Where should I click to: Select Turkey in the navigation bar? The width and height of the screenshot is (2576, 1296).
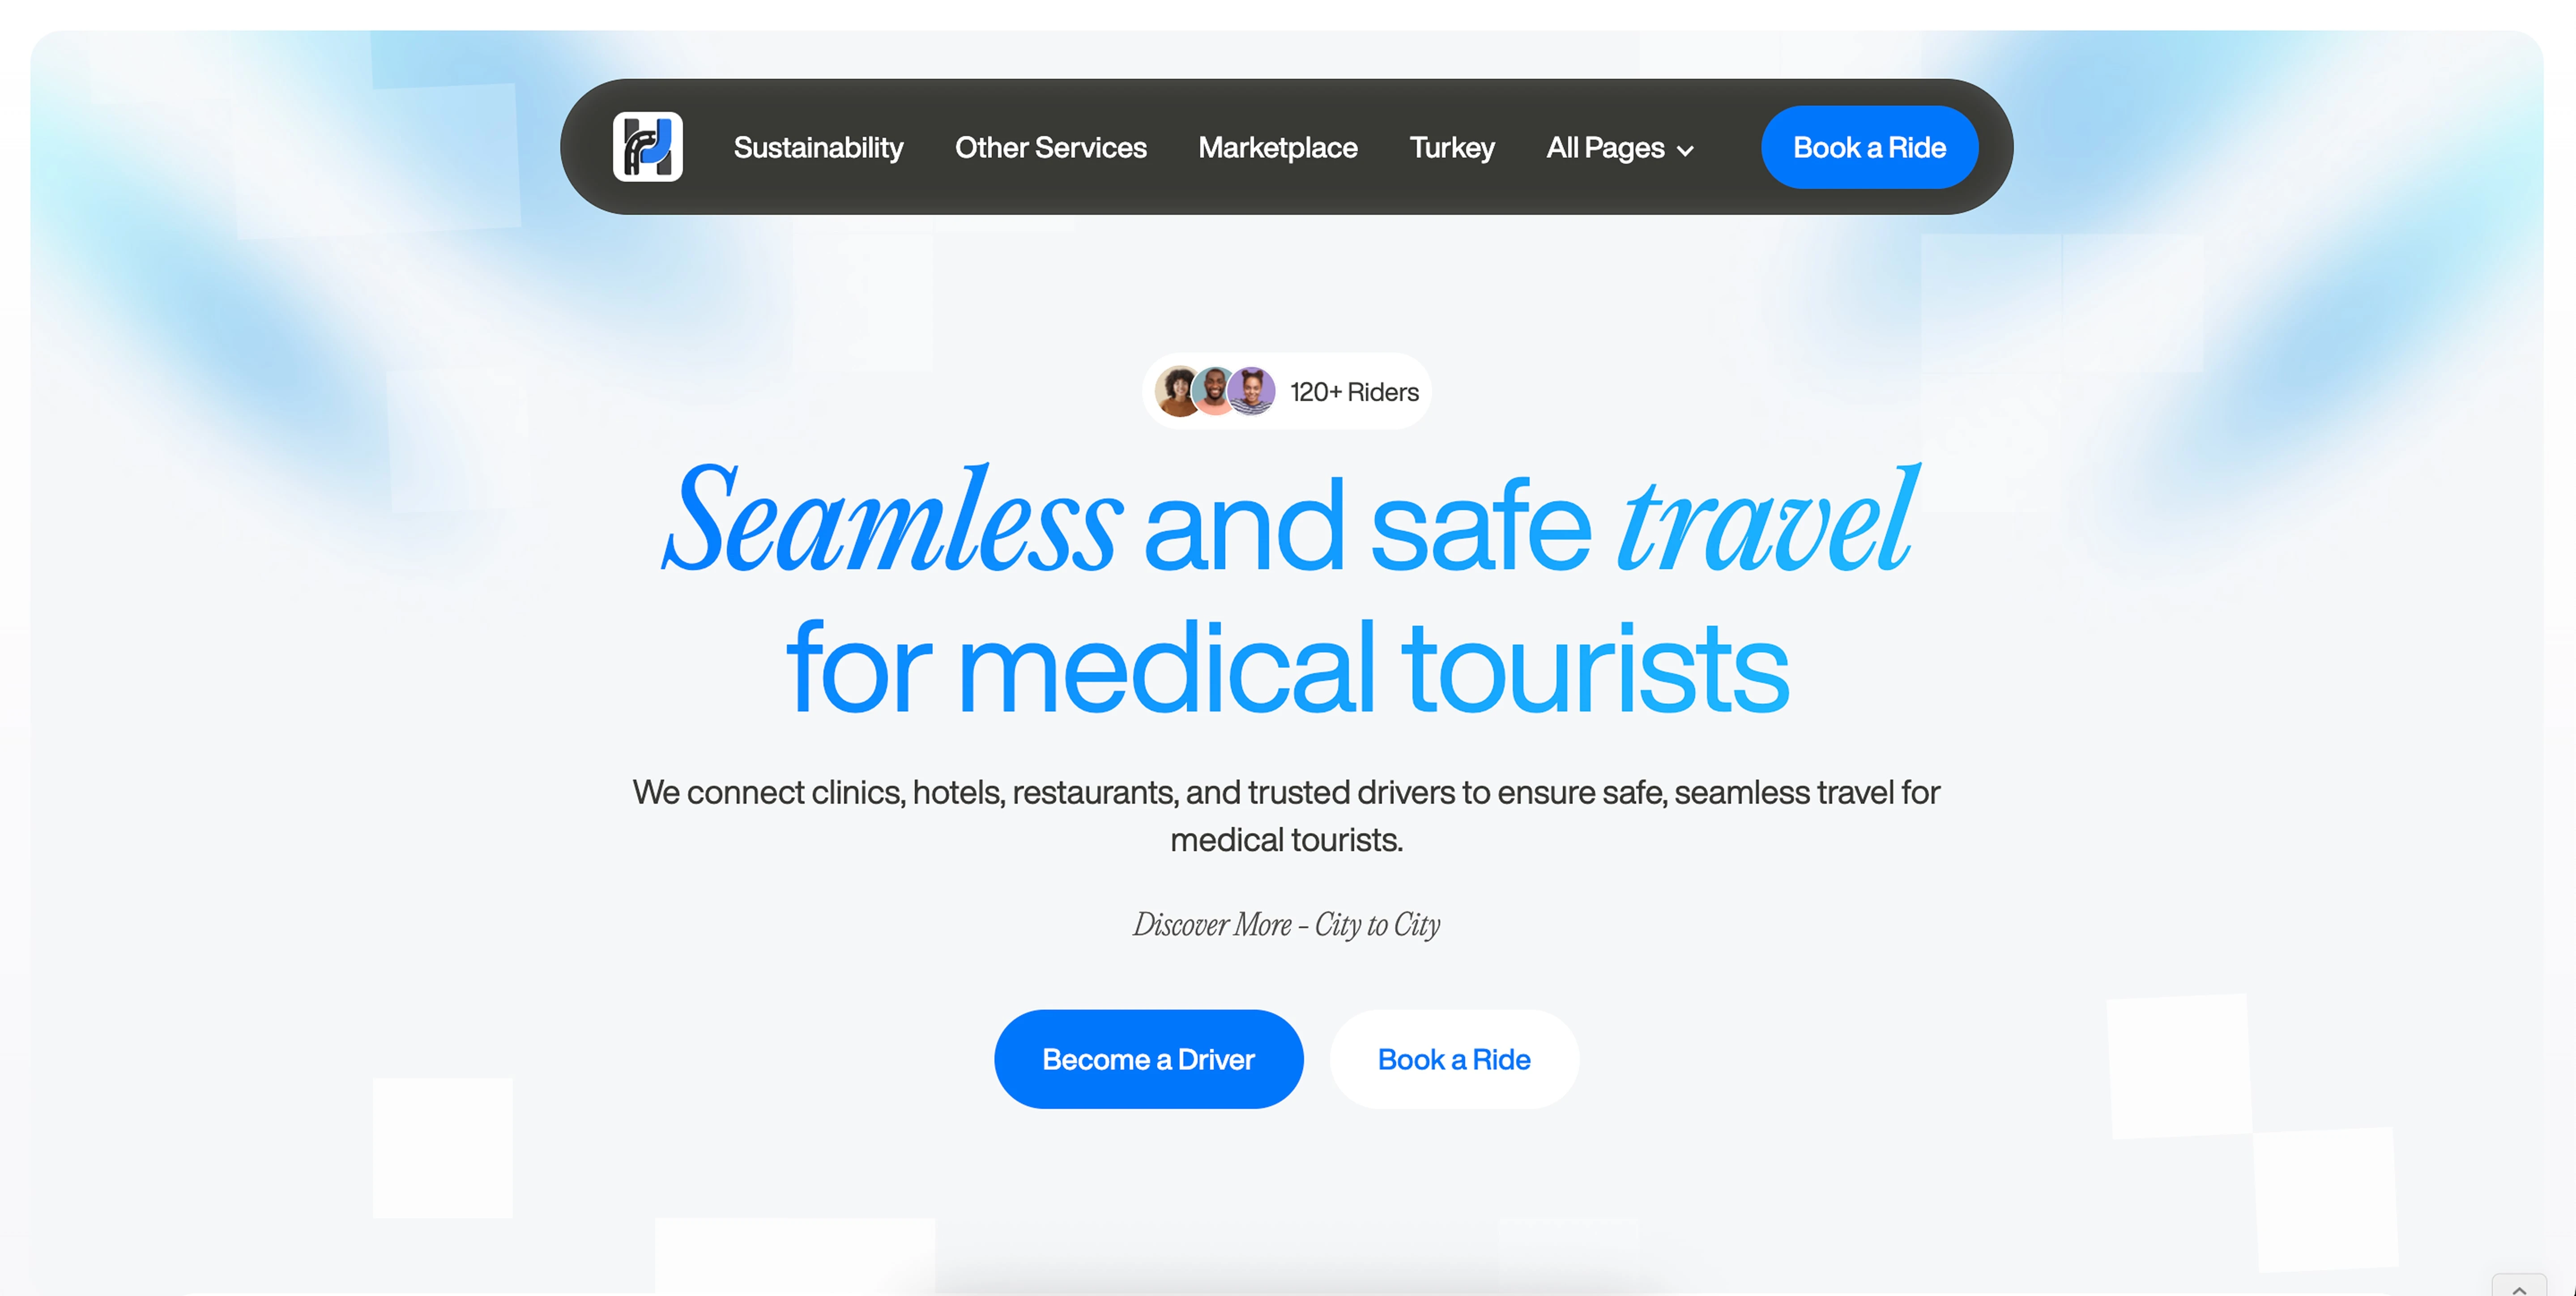point(1451,148)
